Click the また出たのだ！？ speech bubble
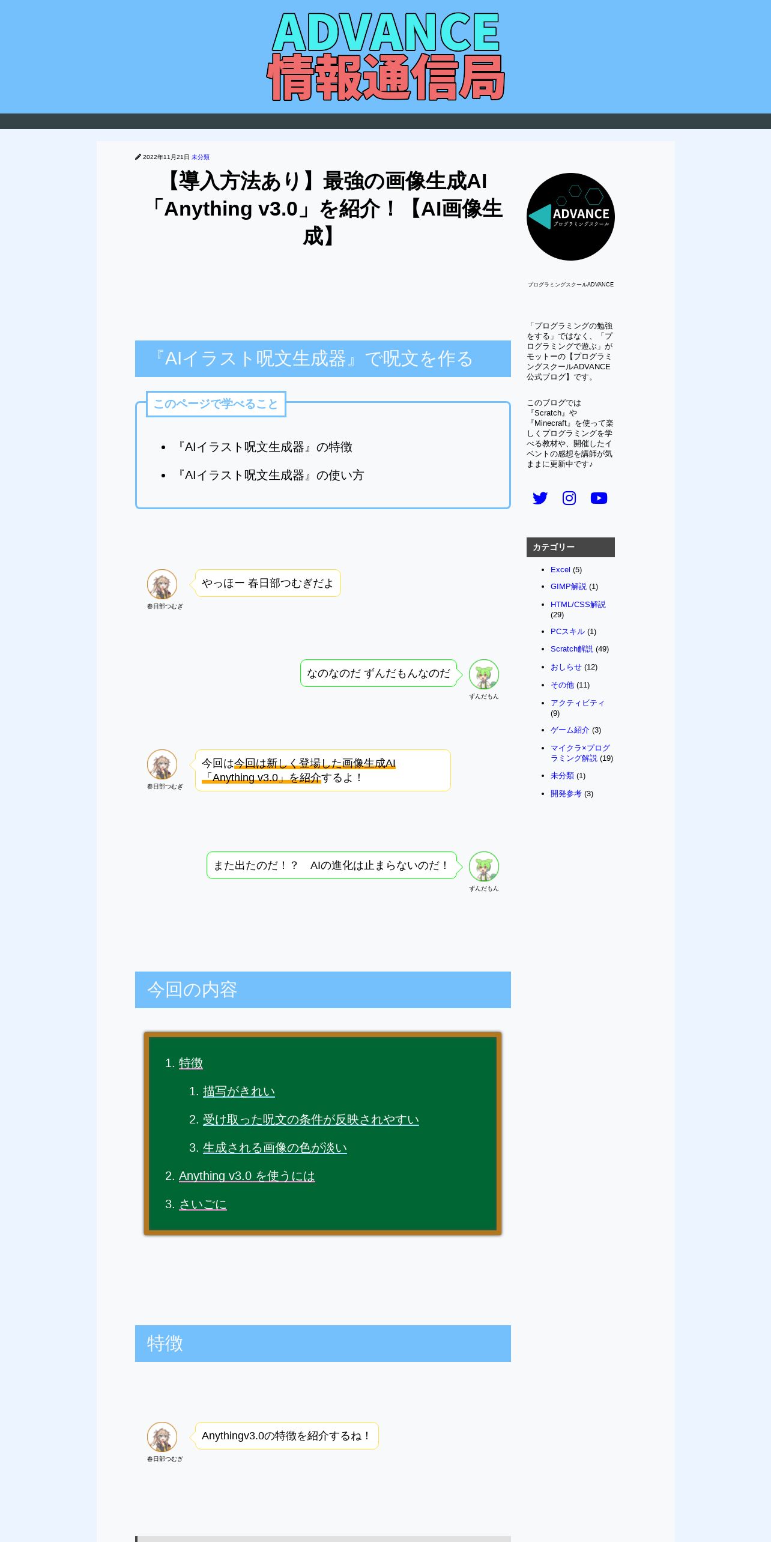 331,865
